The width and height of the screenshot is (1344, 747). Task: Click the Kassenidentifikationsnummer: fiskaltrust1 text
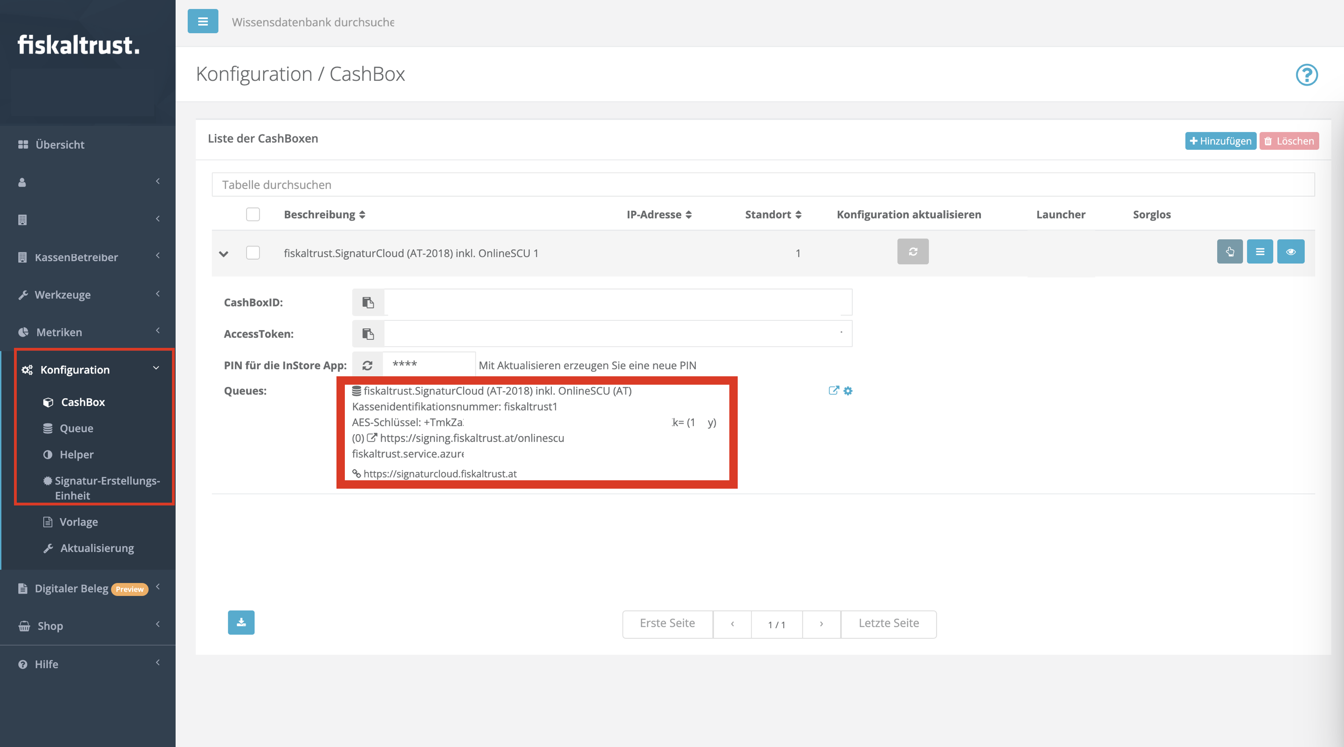tap(454, 407)
